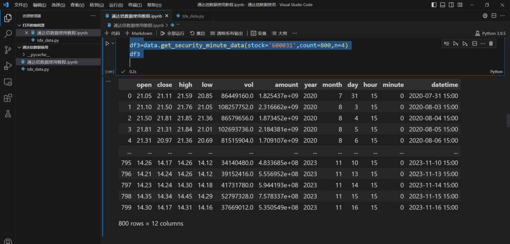Screen dimensions: 510x244
Task: Close the 通达信数据使用教程.ipynb tab
Action: (x=167, y=16)
